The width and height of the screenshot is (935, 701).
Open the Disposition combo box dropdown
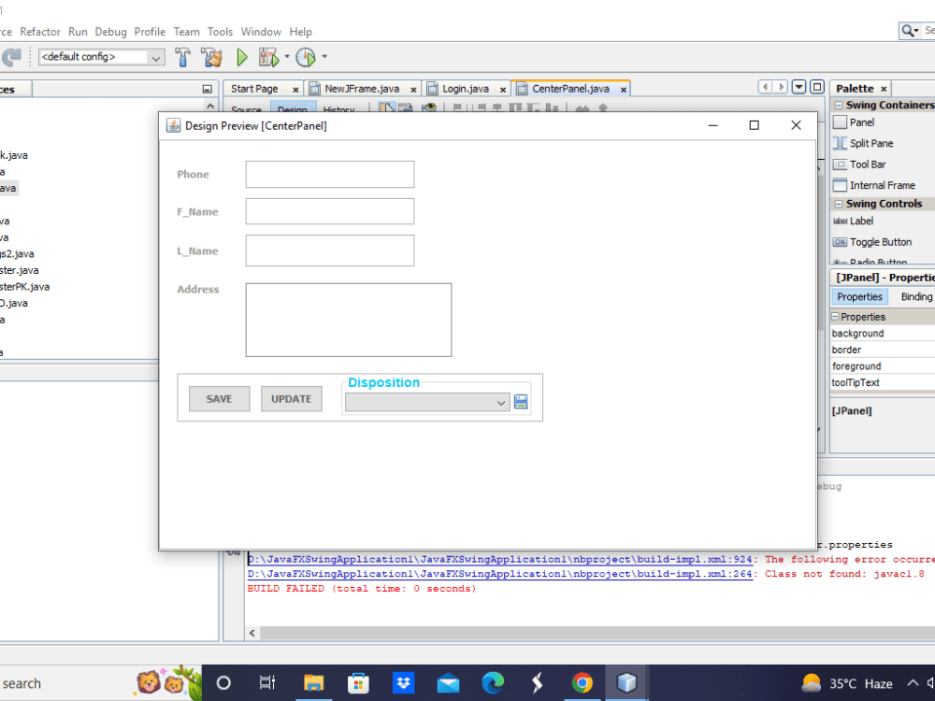[x=498, y=402]
